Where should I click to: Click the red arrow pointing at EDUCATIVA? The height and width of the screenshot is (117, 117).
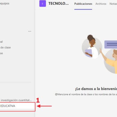click(44, 106)
